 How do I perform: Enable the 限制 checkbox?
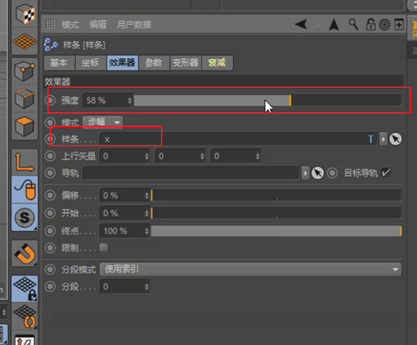[x=104, y=247]
